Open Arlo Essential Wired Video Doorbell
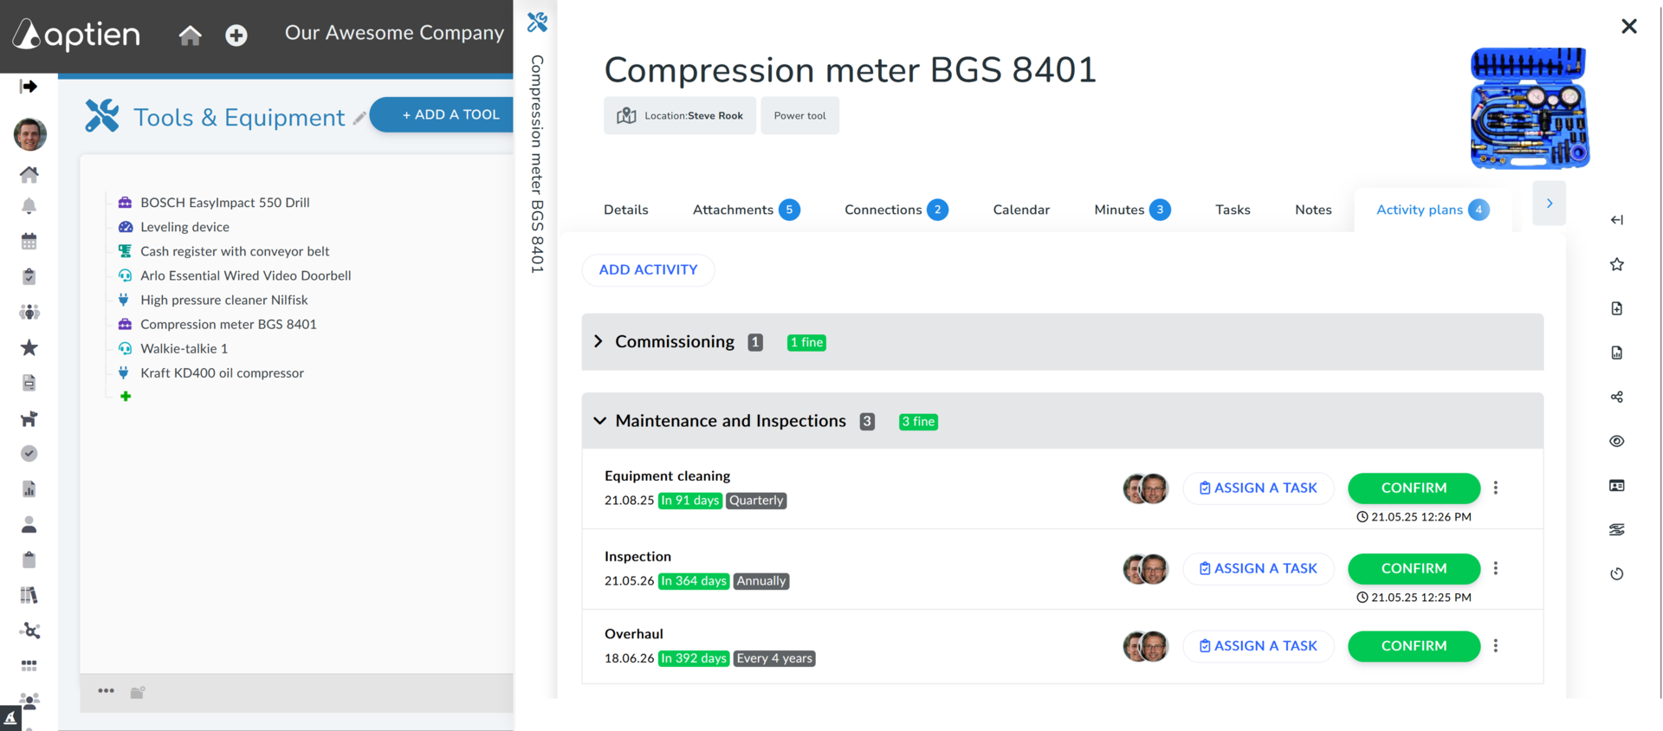The width and height of the screenshot is (1663, 731). [245, 275]
